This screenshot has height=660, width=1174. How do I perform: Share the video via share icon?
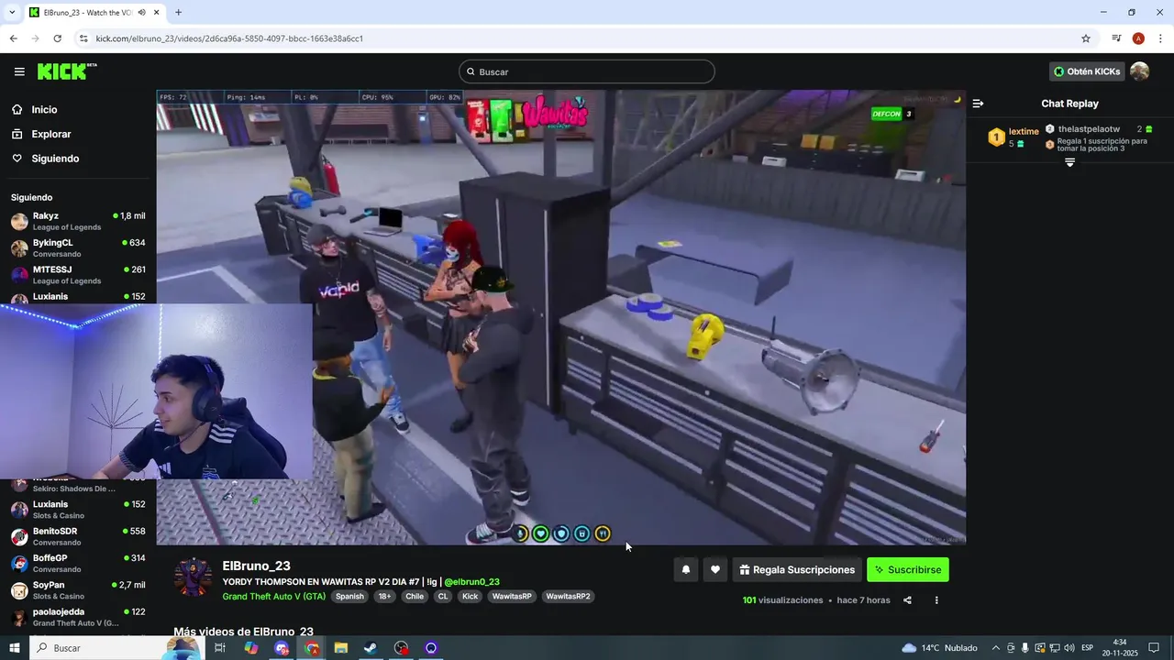pos(907,600)
